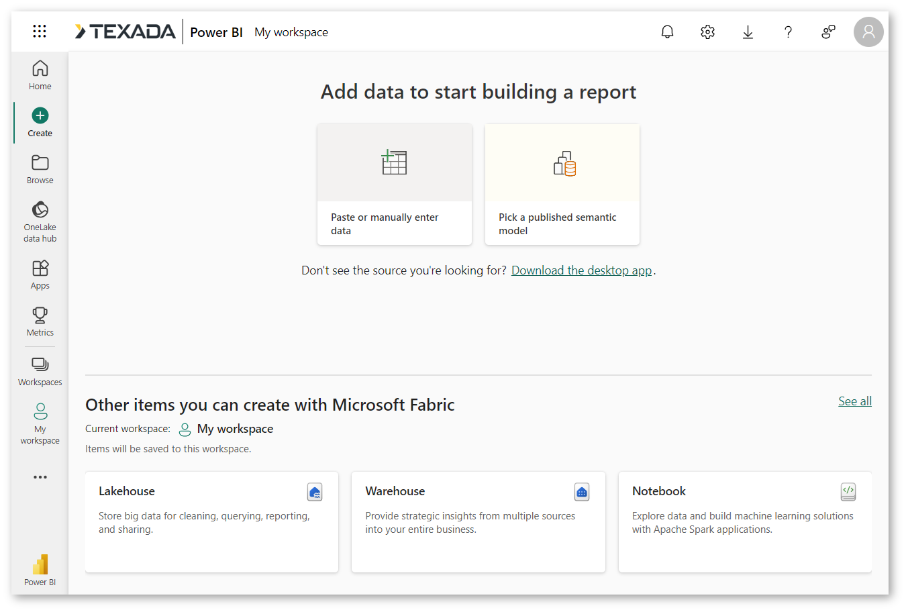This screenshot has height=612, width=906.
Task: Click the sidebar more options ellipsis
Action: pyautogui.click(x=40, y=477)
